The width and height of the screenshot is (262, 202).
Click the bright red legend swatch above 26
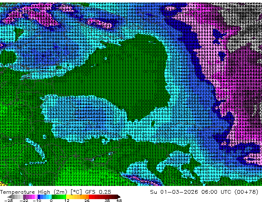(x=90, y=197)
